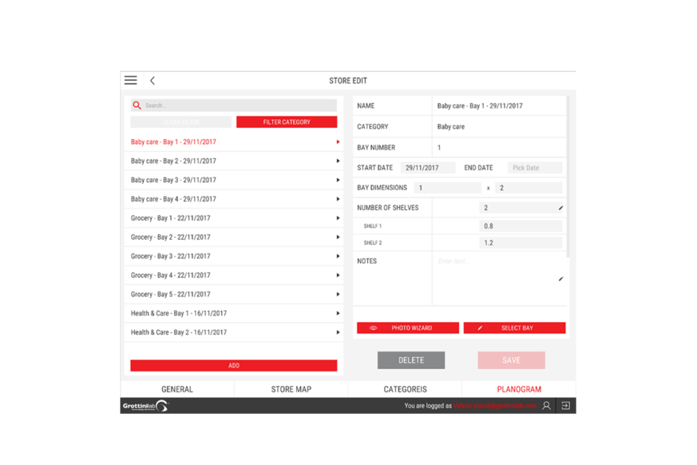Click the back arrow beside Store Edit

coord(152,80)
